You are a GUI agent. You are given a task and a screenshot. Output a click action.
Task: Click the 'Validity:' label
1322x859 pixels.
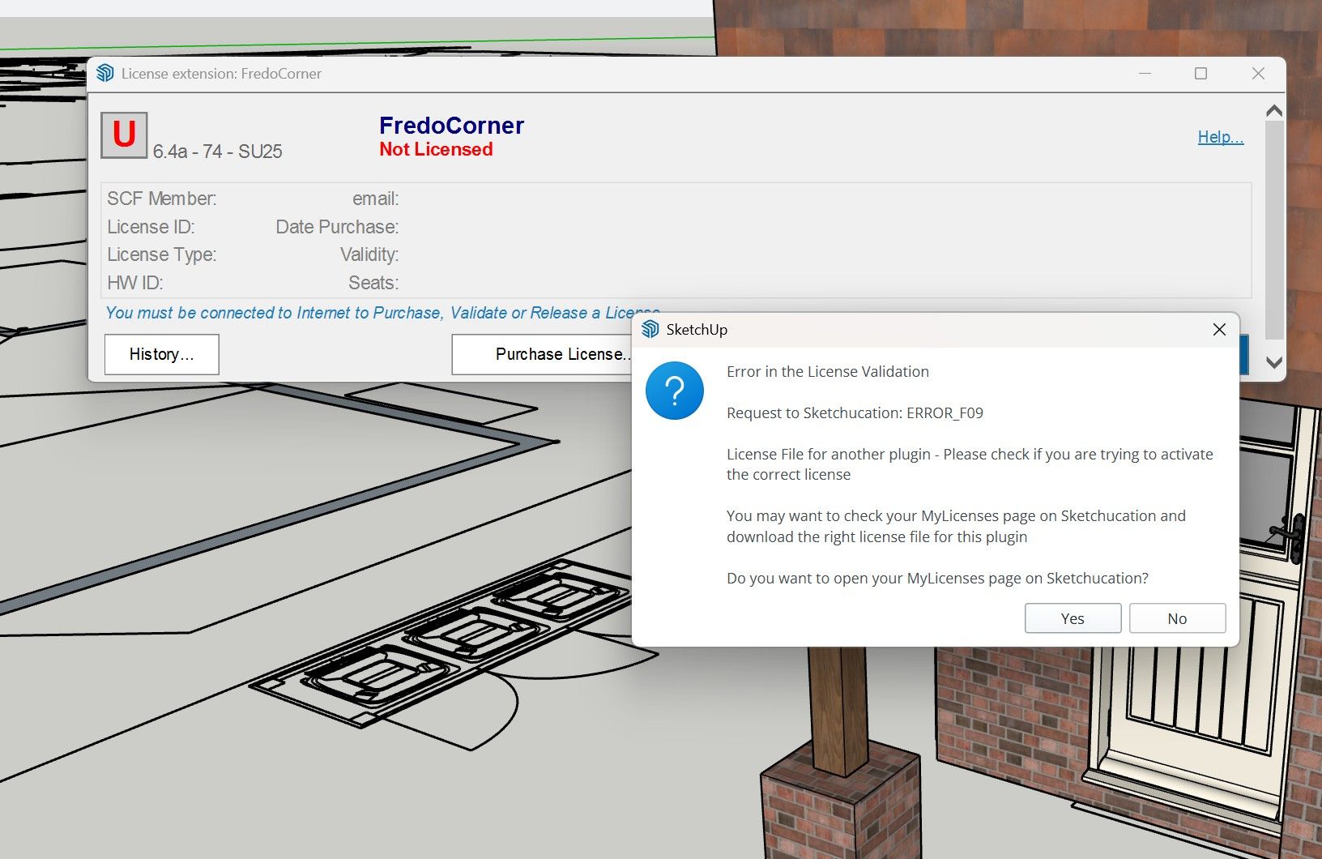coord(369,254)
